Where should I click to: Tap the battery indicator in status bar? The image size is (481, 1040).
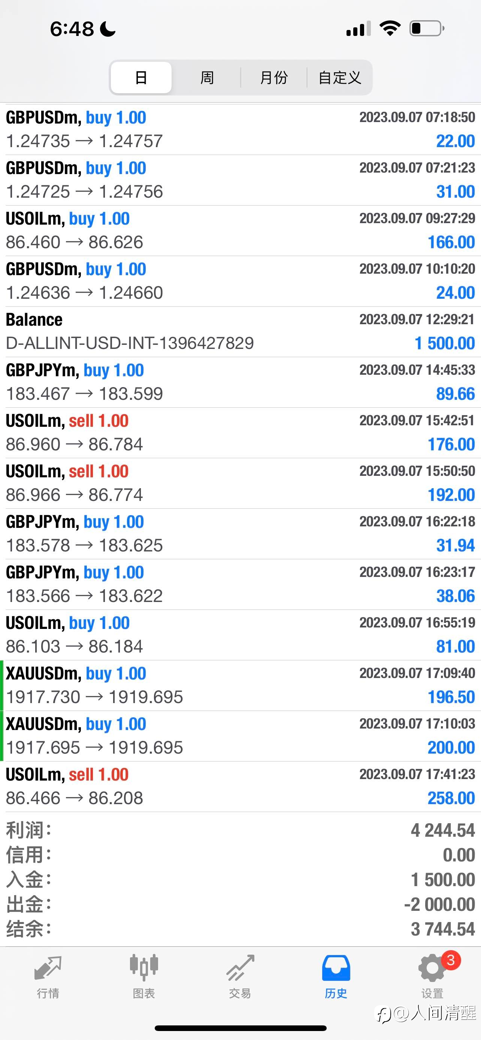coord(427,29)
